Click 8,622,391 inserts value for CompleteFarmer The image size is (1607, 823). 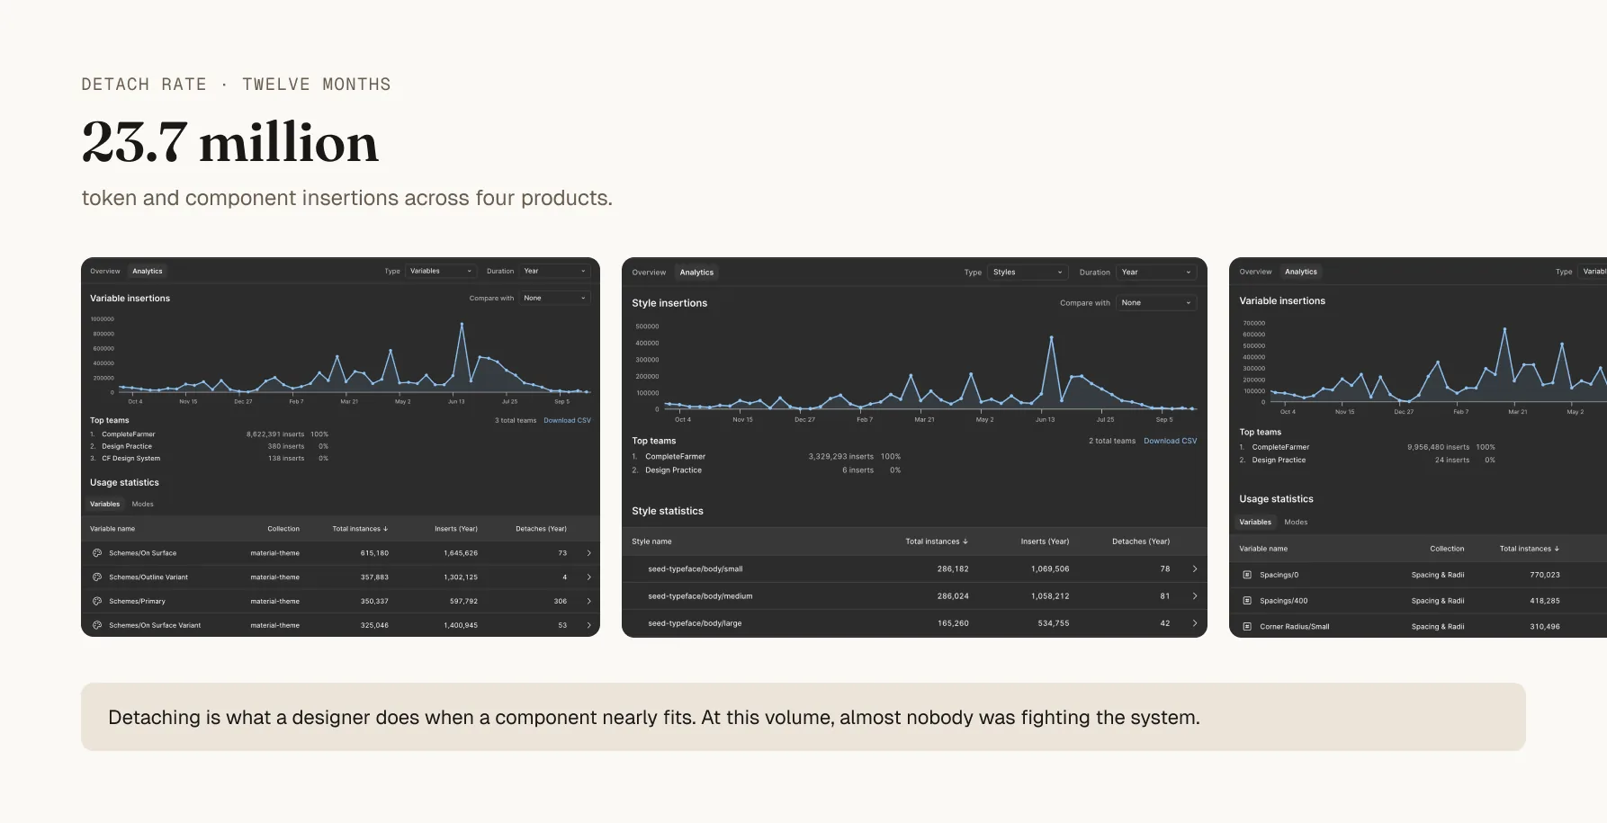[x=275, y=434]
